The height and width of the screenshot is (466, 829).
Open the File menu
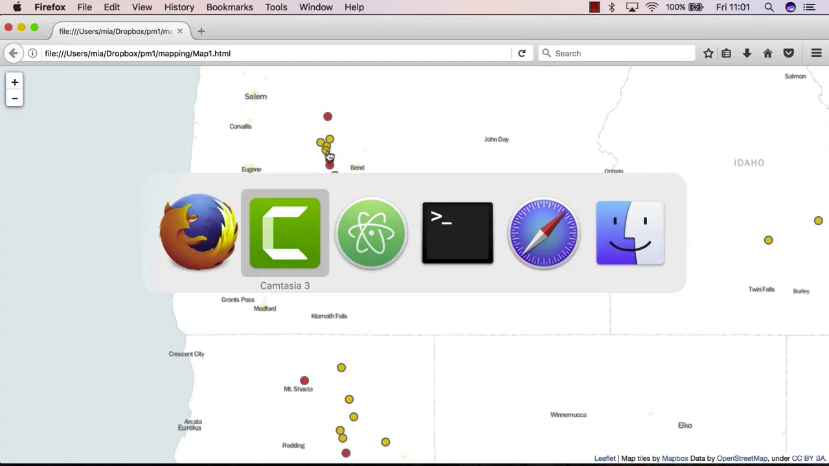[84, 7]
